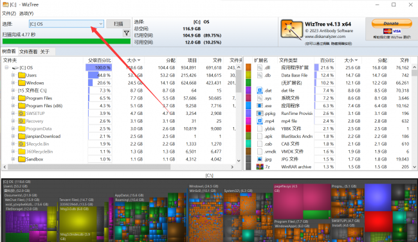This screenshot has height=242, width=418.
Task: Click the .dll file type icon
Action: (x=260, y=67)
